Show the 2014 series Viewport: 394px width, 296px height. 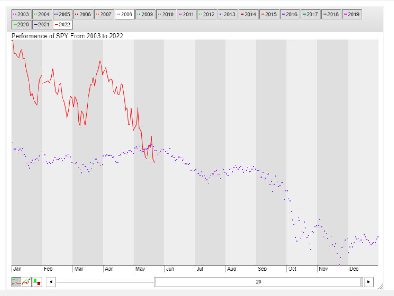click(x=248, y=14)
